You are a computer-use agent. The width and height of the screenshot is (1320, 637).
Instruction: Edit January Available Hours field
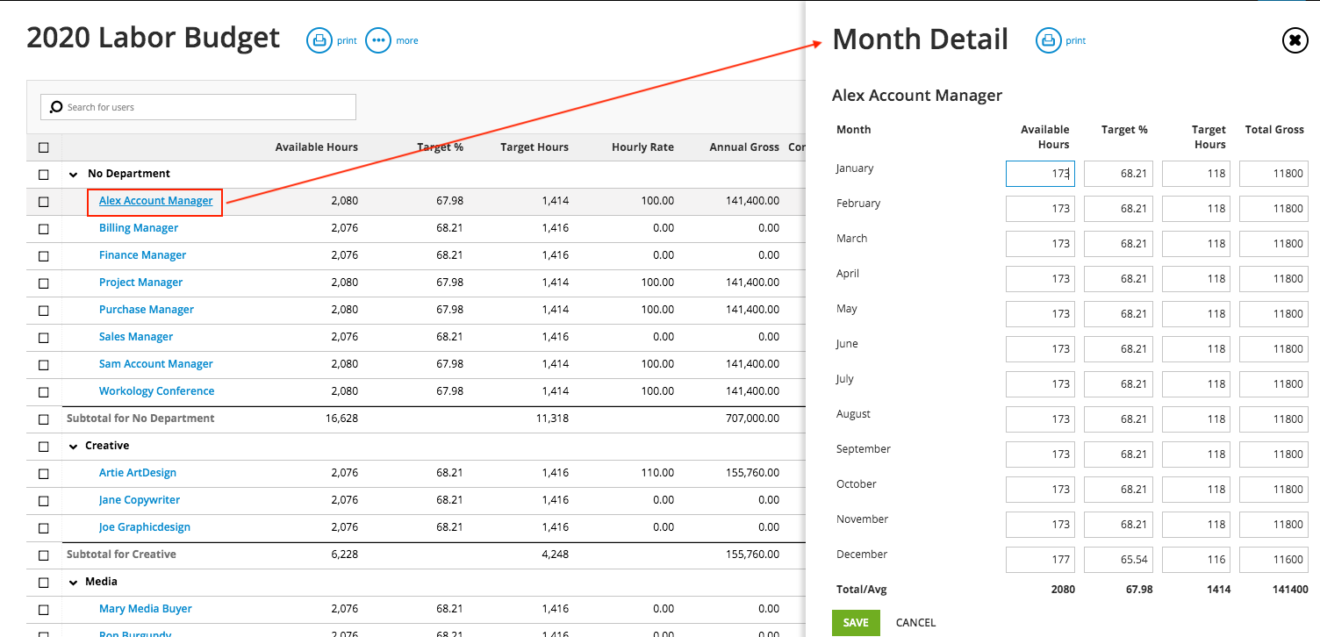1040,174
